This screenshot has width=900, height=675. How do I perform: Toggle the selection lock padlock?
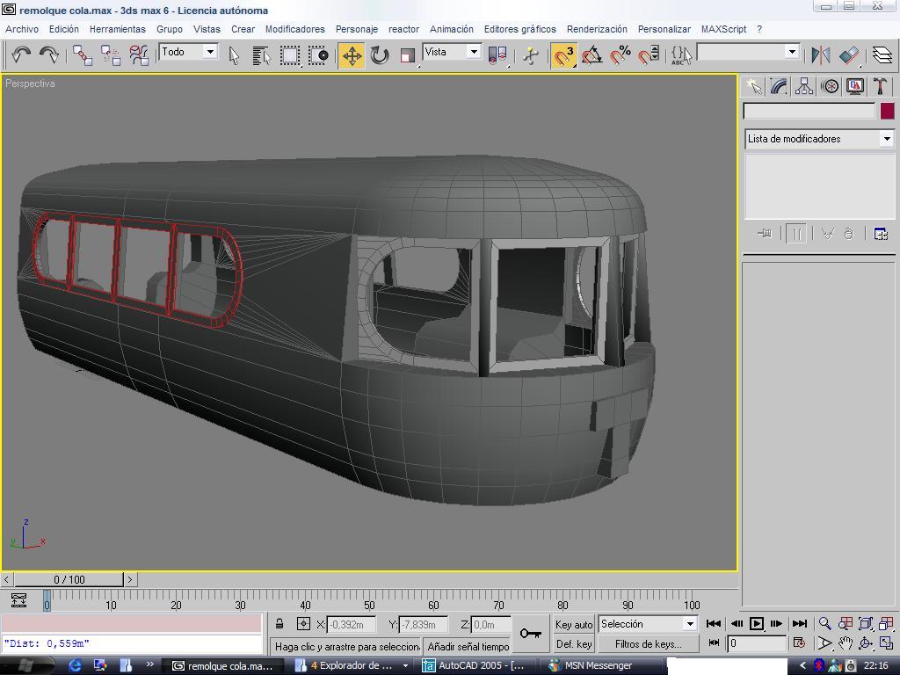click(279, 624)
